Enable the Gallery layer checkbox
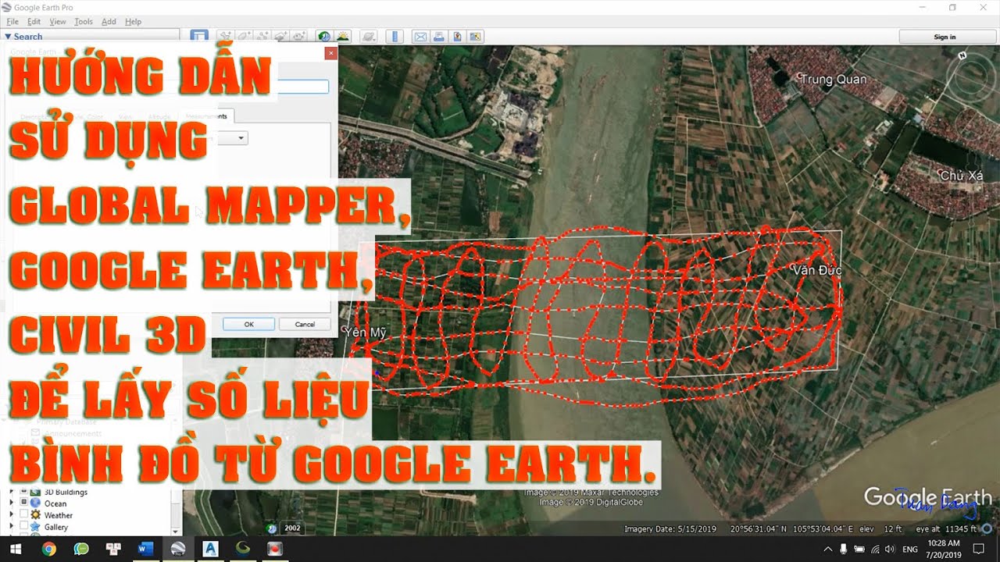1000x562 pixels. pyautogui.click(x=23, y=527)
